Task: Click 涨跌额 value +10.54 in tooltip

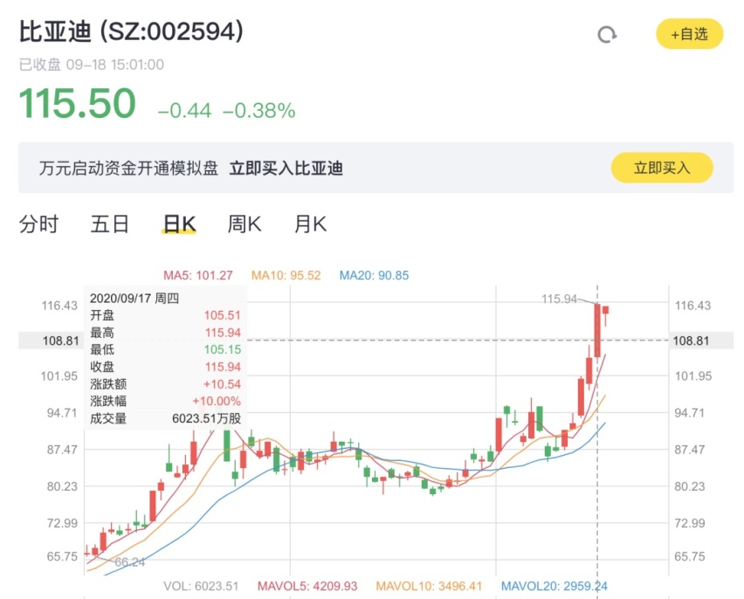Action: click(222, 384)
